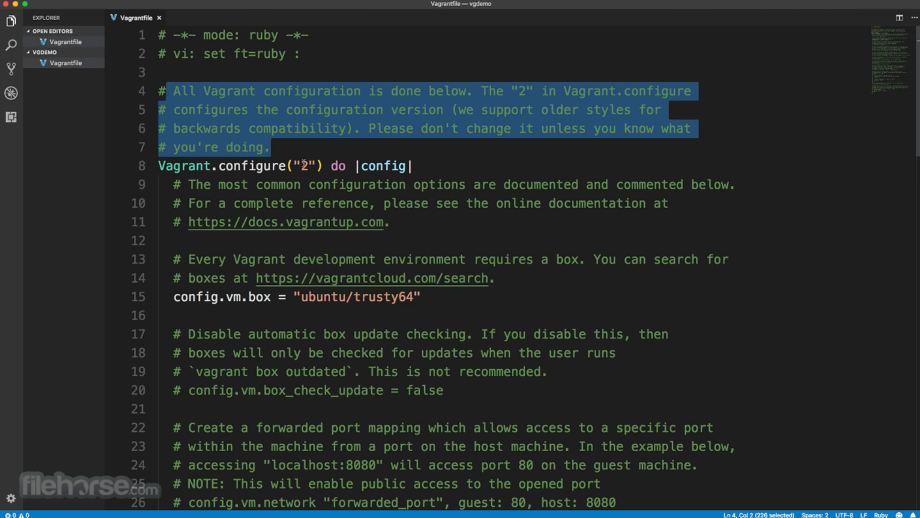This screenshot has width=920, height=518.
Task: Open the Explorer view in activity bar
Action: coord(11,21)
